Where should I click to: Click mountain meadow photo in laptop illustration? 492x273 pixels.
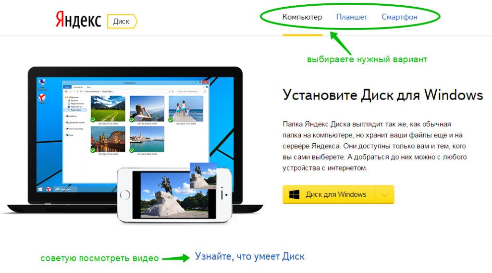108,109
